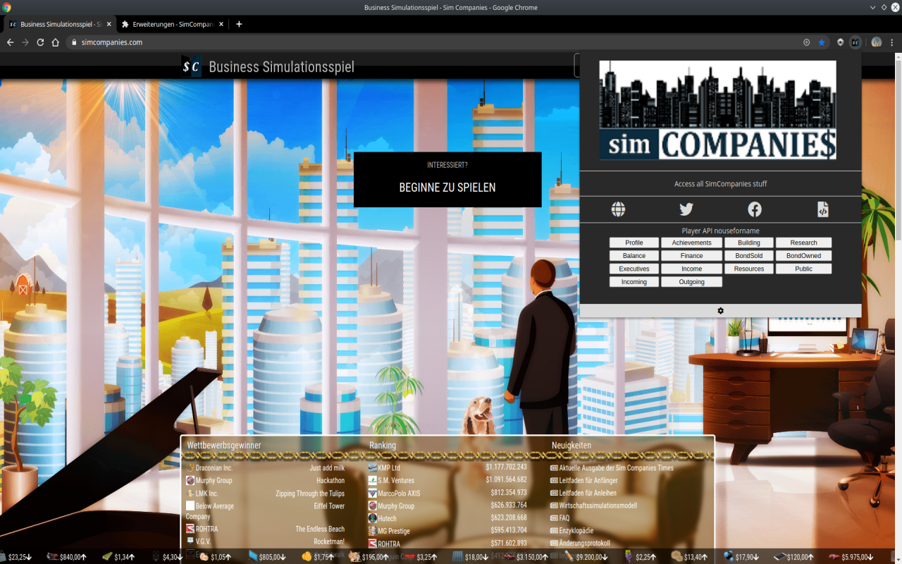Click the page vertical scrollbar up arrow
Image resolution: width=902 pixels, height=564 pixels.
coord(898,56)
